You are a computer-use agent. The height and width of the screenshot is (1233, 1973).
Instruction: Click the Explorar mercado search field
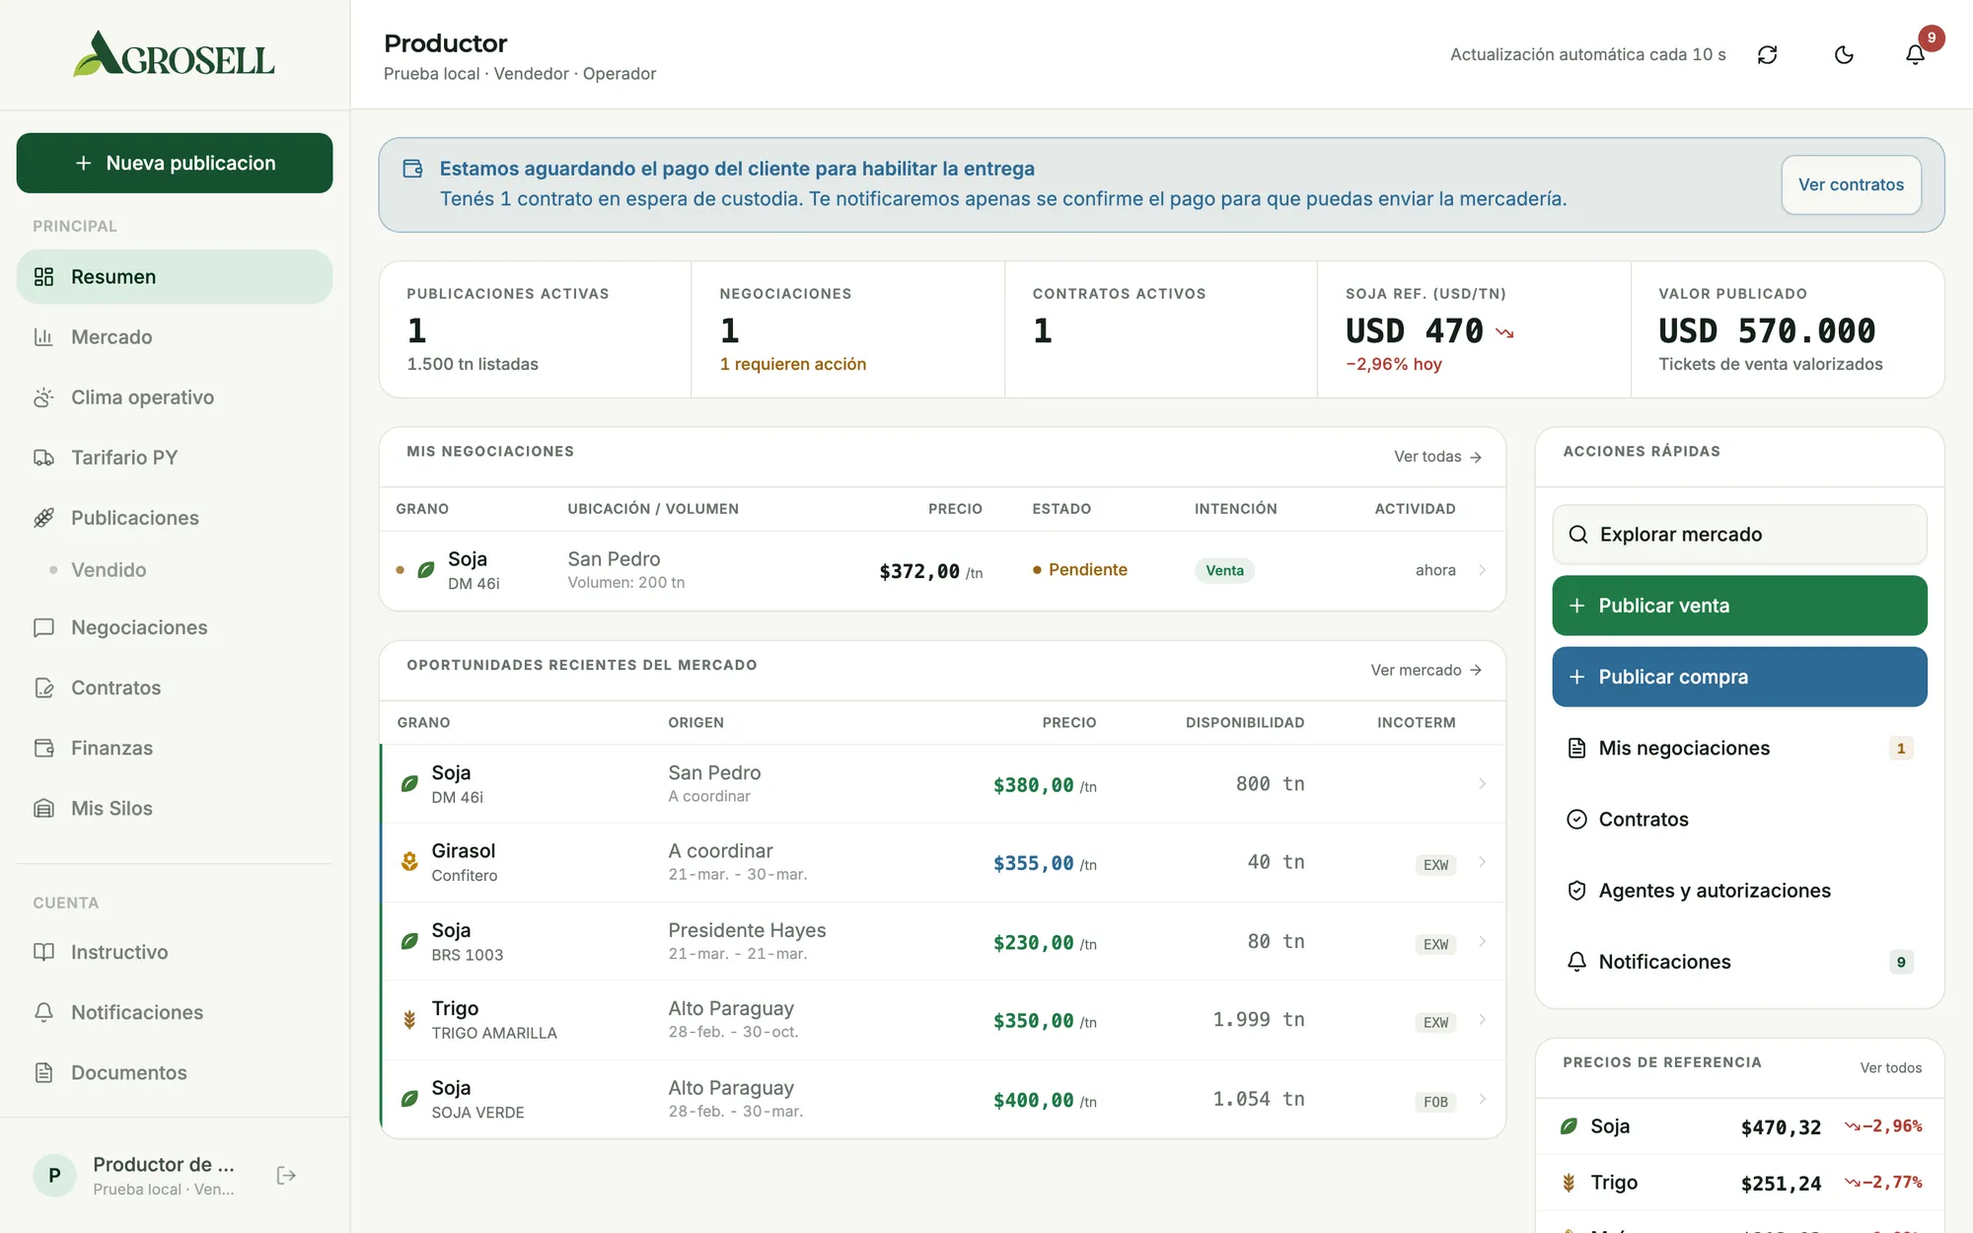coord(1739,535)
